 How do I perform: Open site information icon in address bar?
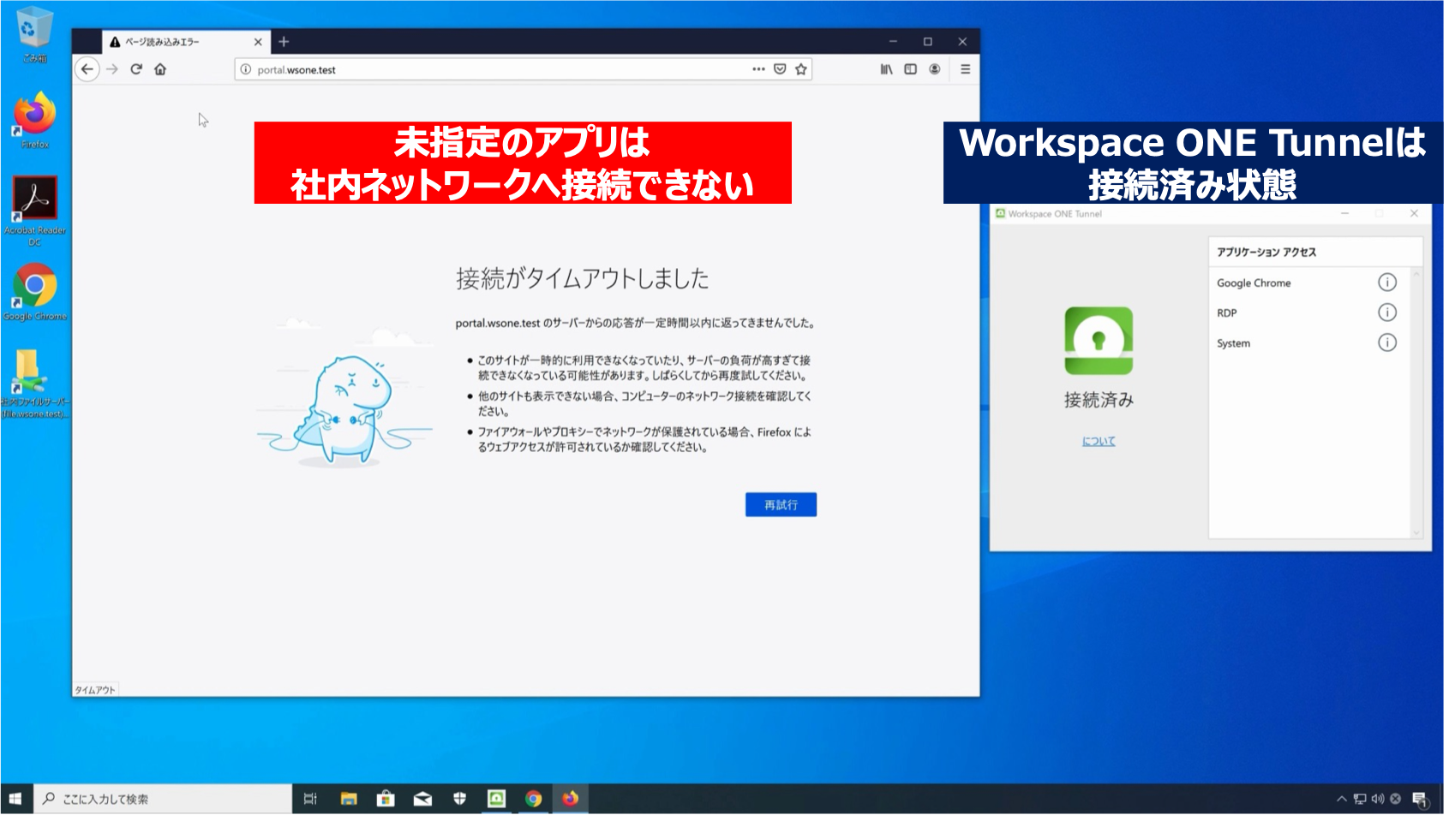tap(246, 69)
